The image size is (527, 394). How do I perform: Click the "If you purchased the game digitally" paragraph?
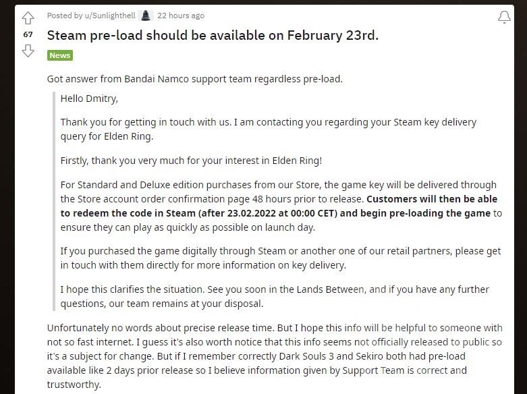[280, 258]
